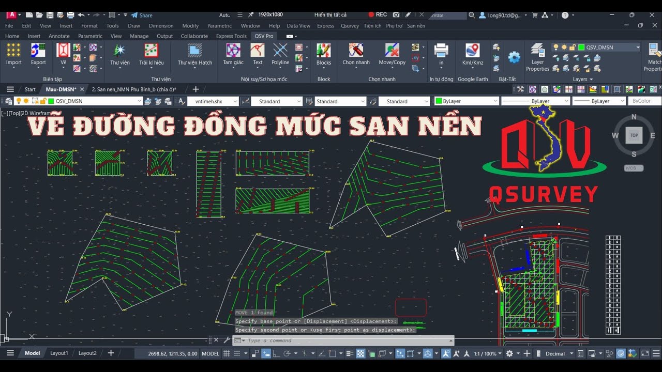Toggle lineweight display in status bar
The height and width of the screenshot is (372, 662).
click(350, 353)
